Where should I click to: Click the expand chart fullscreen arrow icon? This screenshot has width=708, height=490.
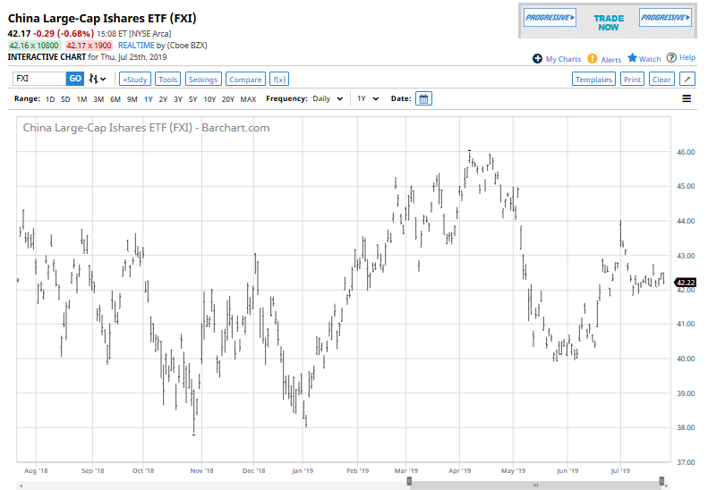click(x=687, y=80)
